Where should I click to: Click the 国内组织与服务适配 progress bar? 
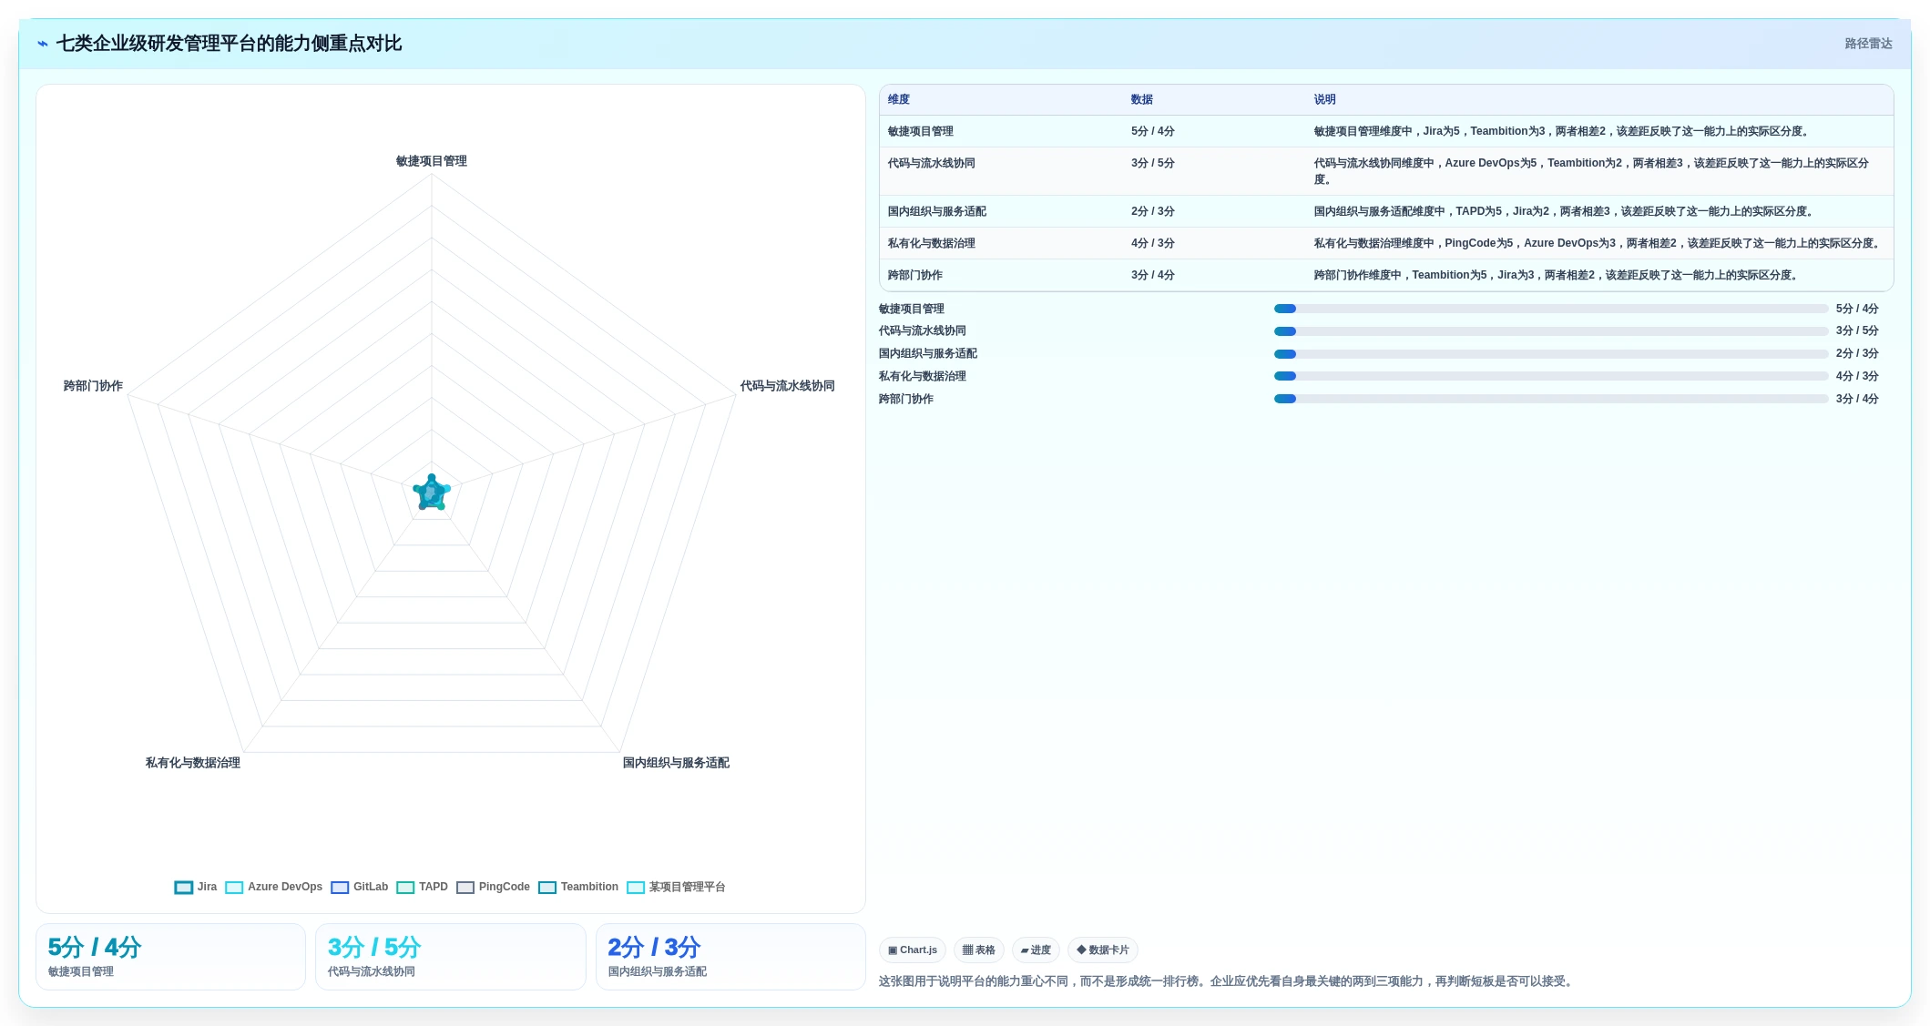pos(1551,354)
